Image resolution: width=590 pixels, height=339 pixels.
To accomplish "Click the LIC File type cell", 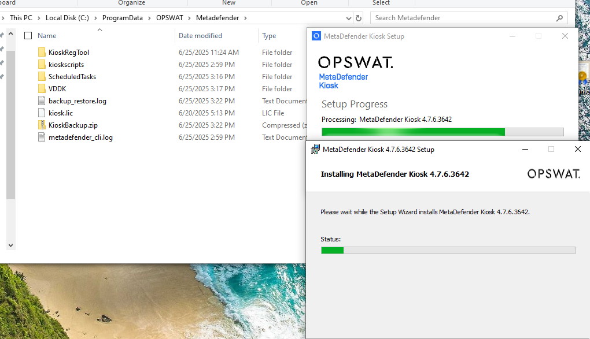I will point(273,113).
